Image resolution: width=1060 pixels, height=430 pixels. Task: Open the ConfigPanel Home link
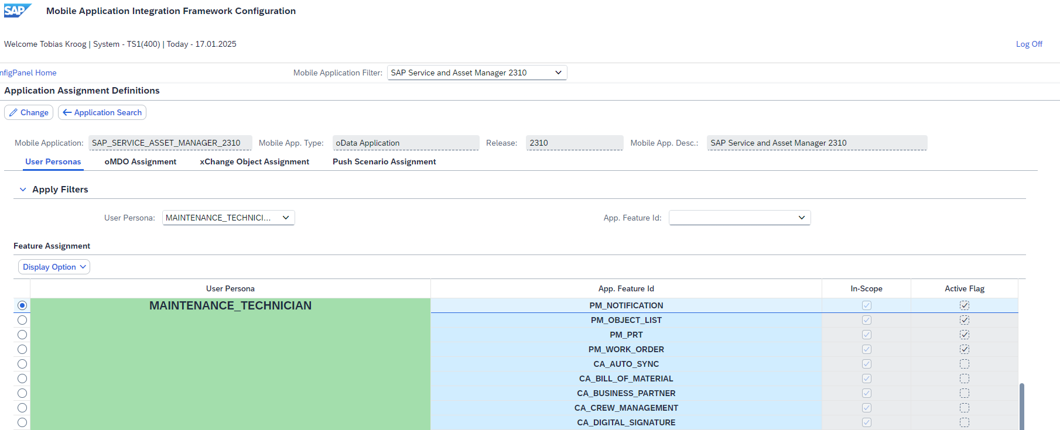[x=28, y=73]
